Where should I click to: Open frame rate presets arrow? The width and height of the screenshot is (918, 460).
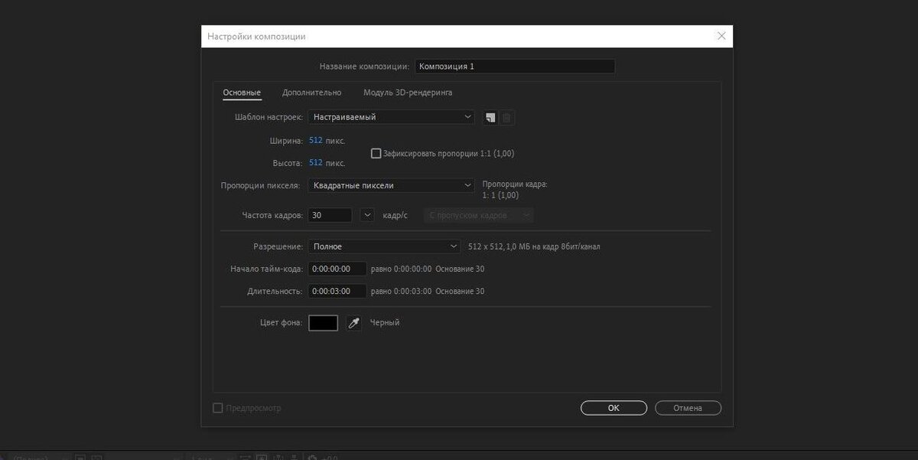pos(367,216)
